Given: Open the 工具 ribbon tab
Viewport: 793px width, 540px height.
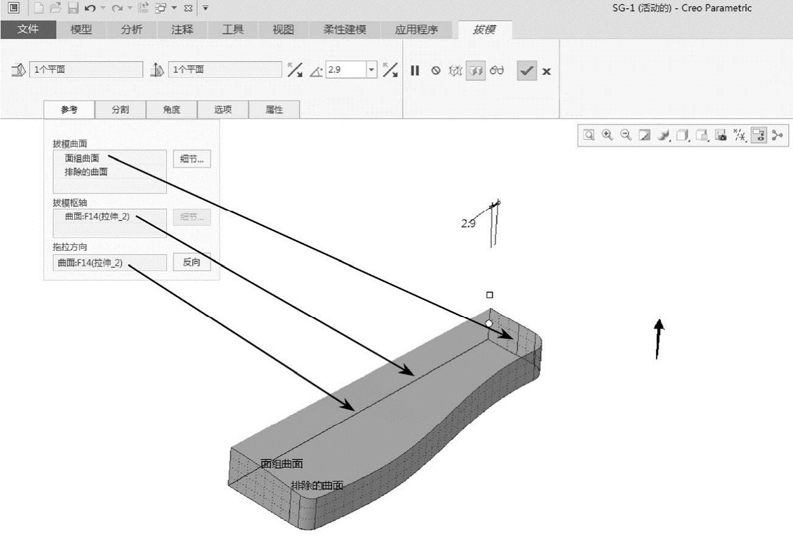Looking at the screenshot, I should click(x=233, y=29).
